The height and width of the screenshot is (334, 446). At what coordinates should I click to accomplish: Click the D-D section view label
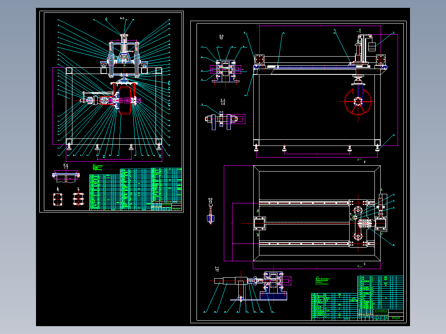point(221,37)
